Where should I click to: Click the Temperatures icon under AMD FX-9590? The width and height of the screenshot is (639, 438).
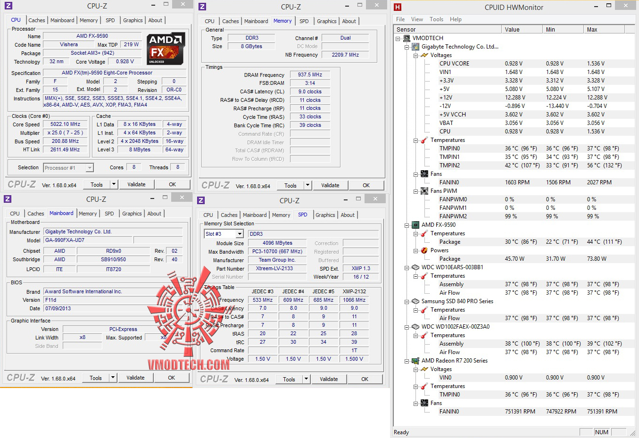(424, 233)
